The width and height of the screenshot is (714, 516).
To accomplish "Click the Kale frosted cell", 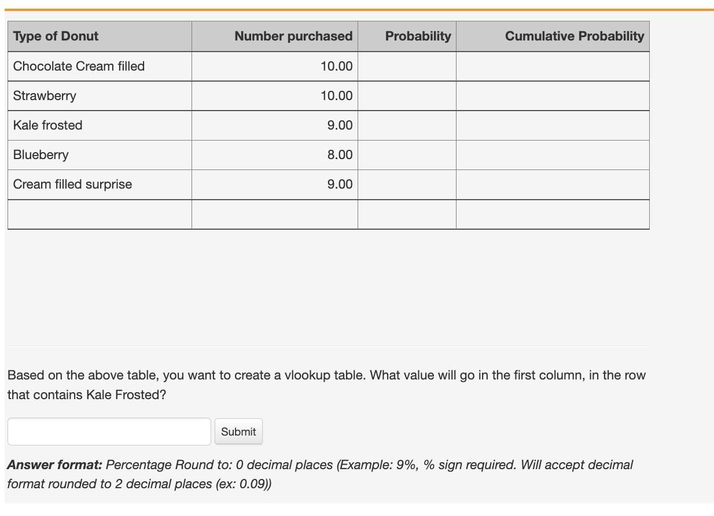I will 47,125.
